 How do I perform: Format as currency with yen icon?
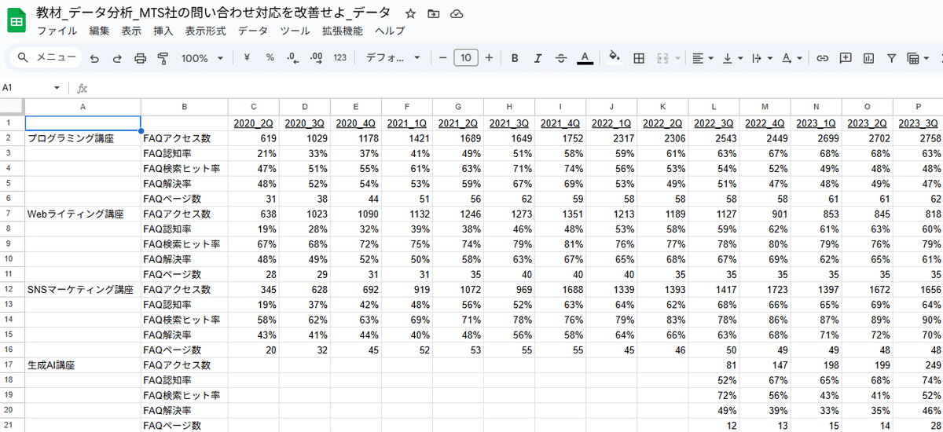tap(247, 58)
